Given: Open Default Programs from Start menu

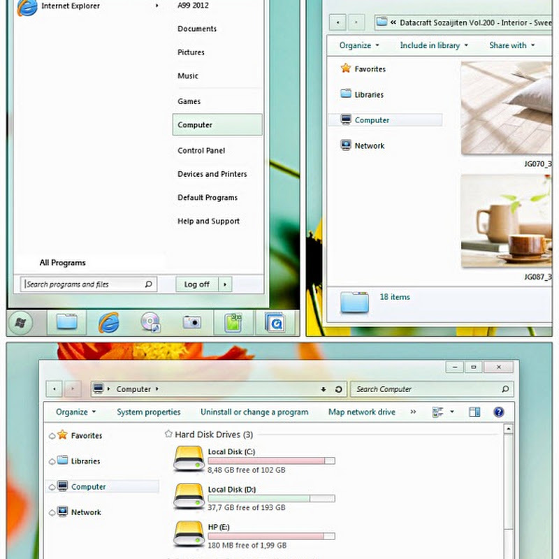Looking at the screenshot, I should coord(208,198).
